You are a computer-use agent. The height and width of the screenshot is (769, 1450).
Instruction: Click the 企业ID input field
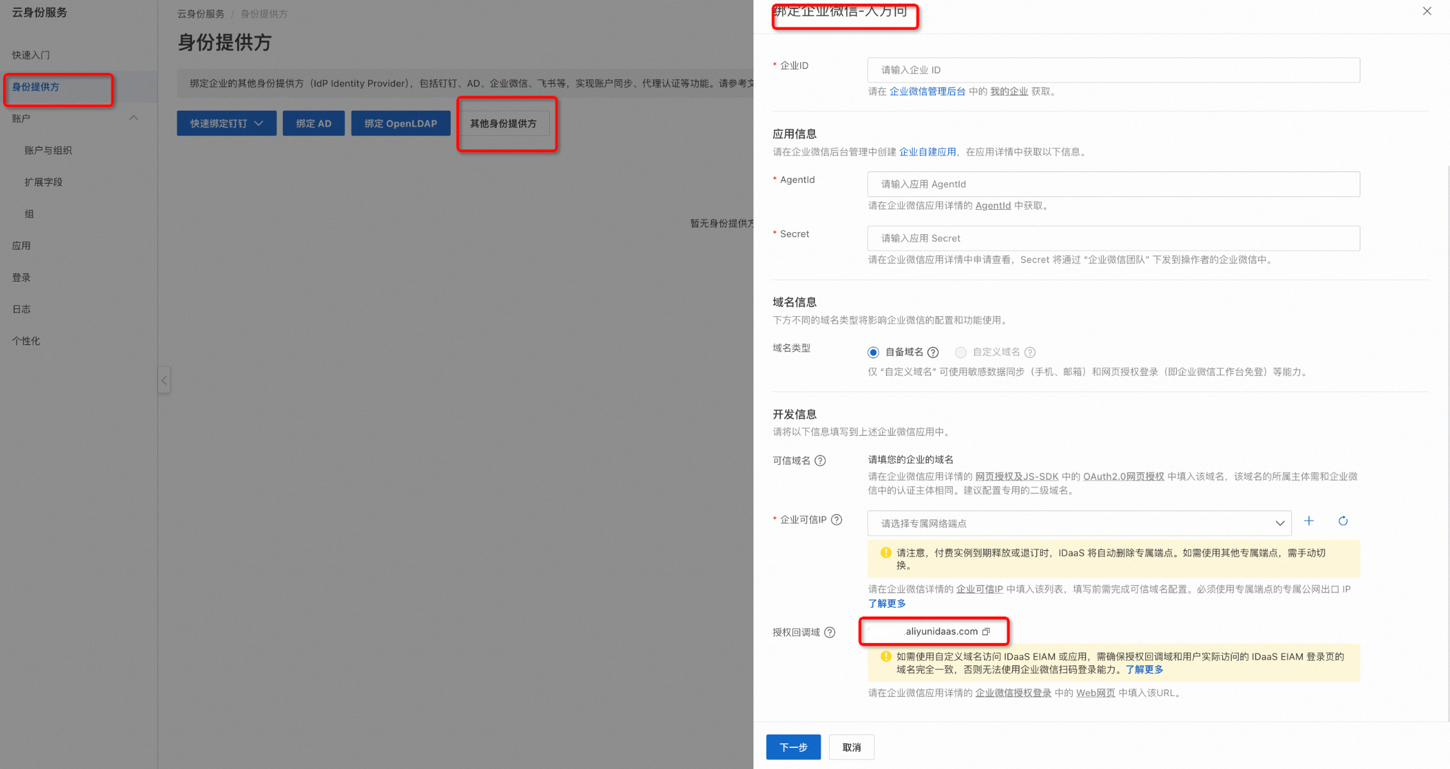coord(1113,70)
